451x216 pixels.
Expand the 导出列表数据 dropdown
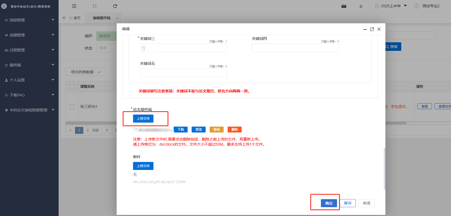85,72
